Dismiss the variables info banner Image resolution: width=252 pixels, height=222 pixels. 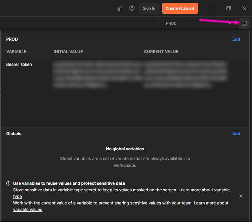point(241,196)
